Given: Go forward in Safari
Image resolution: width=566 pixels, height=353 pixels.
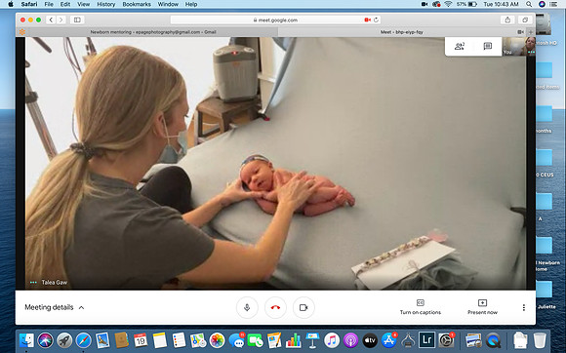Looking at the screenshot, I should coord(61,20).
